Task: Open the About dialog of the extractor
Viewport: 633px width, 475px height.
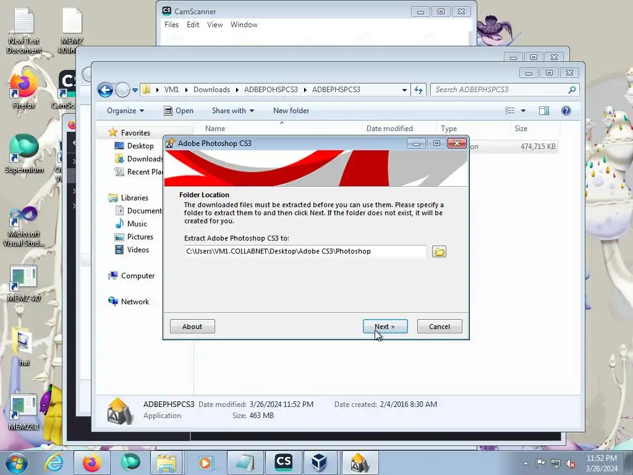Action: (x=192, y=327)
